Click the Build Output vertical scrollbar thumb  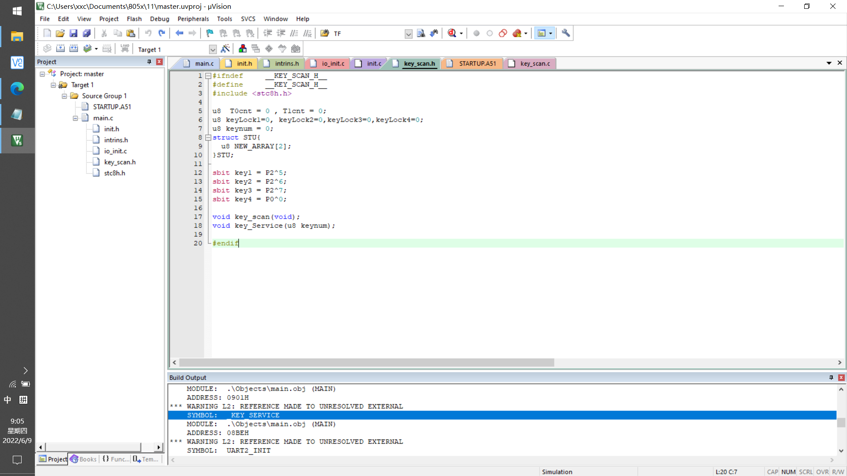841,422
